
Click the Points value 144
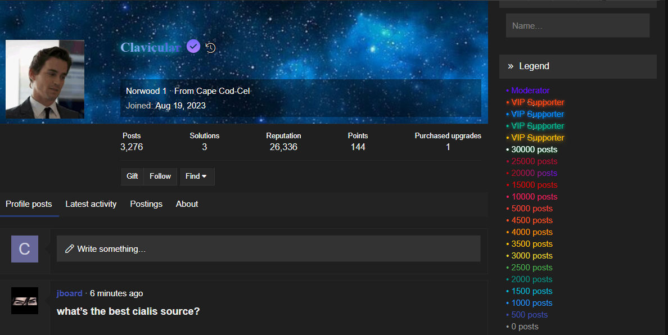[x=358, y=147]
